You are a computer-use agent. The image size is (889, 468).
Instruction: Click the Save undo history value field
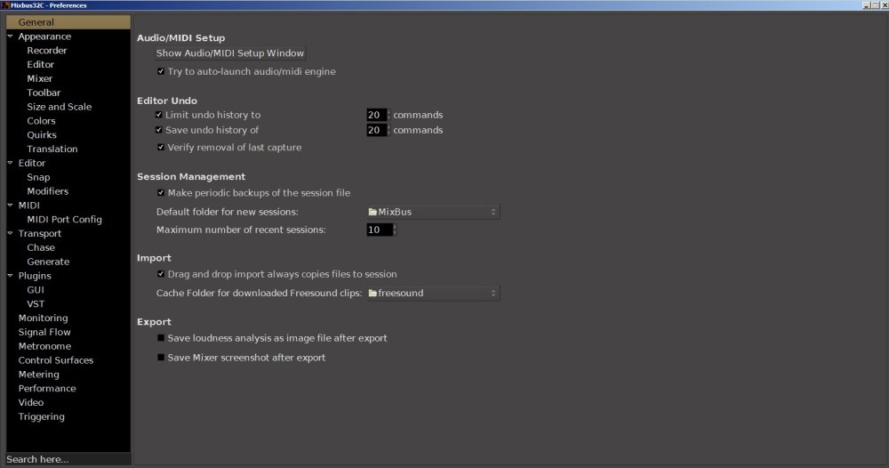376,130
